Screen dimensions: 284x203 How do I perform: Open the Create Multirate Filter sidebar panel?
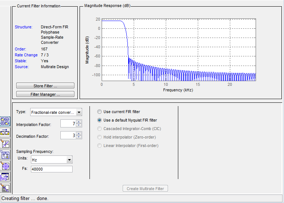(x=5, y=121)
